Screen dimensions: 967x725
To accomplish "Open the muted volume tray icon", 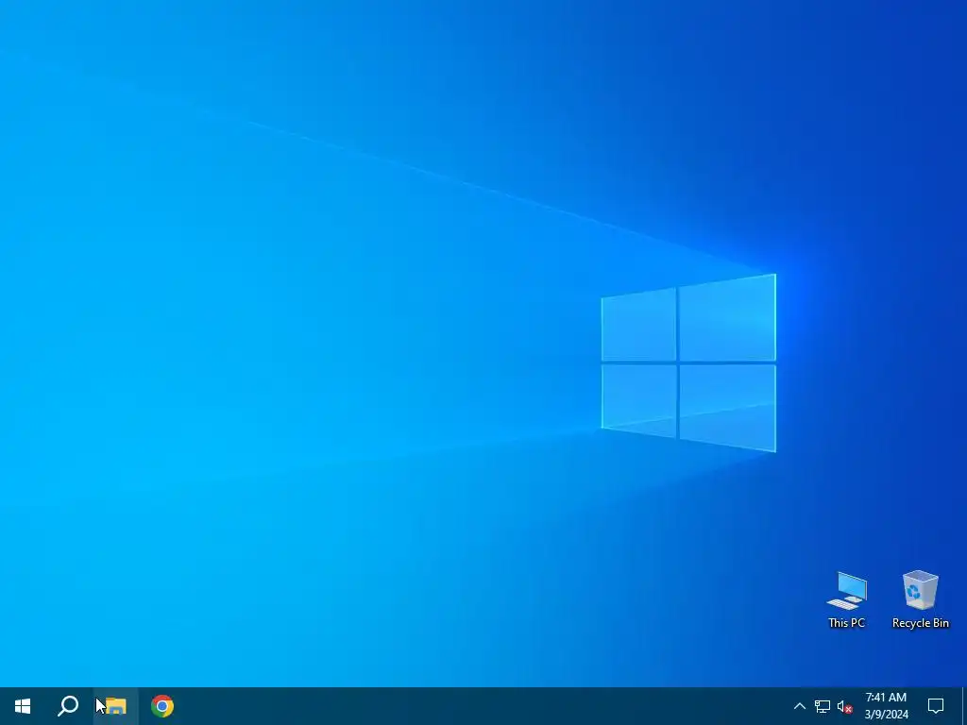I will click(845, 706).
